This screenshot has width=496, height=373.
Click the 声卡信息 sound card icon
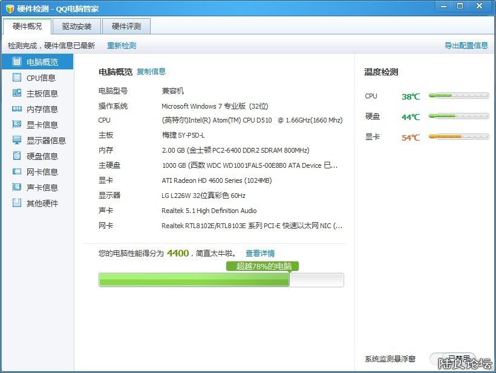pyautogui.click(x=16, y=188)
